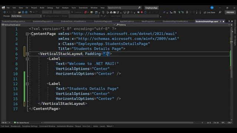Click the CRLF line ending indicator

click(230, 123)
